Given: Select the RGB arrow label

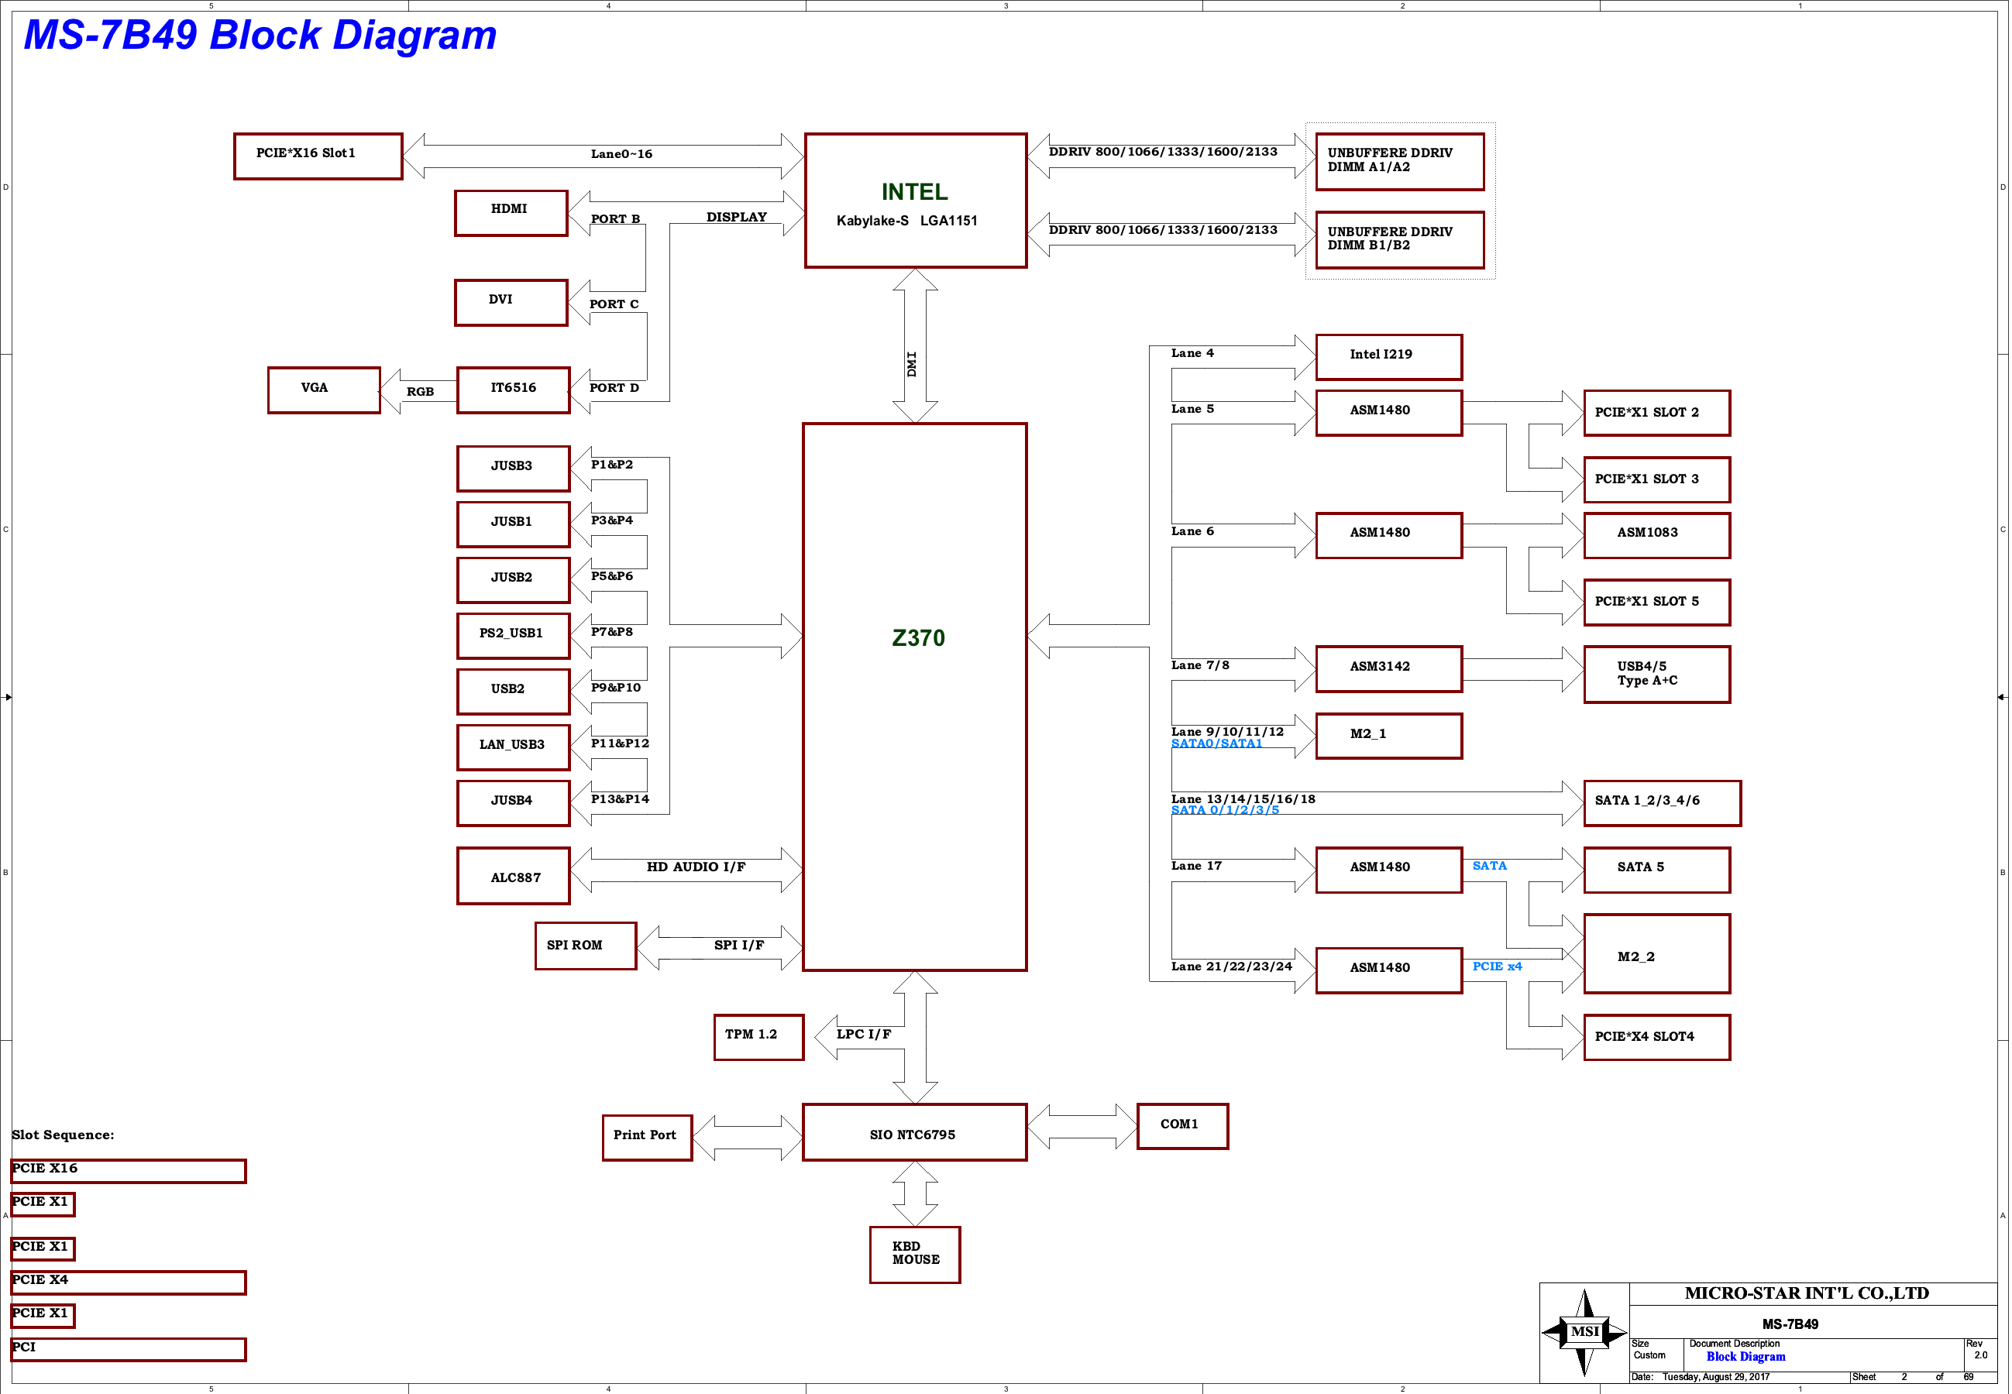Looking at the screenshot, I should (420, 392).
